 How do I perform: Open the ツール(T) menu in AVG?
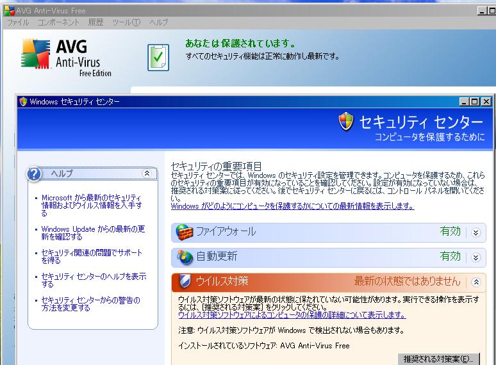(126, 22)
